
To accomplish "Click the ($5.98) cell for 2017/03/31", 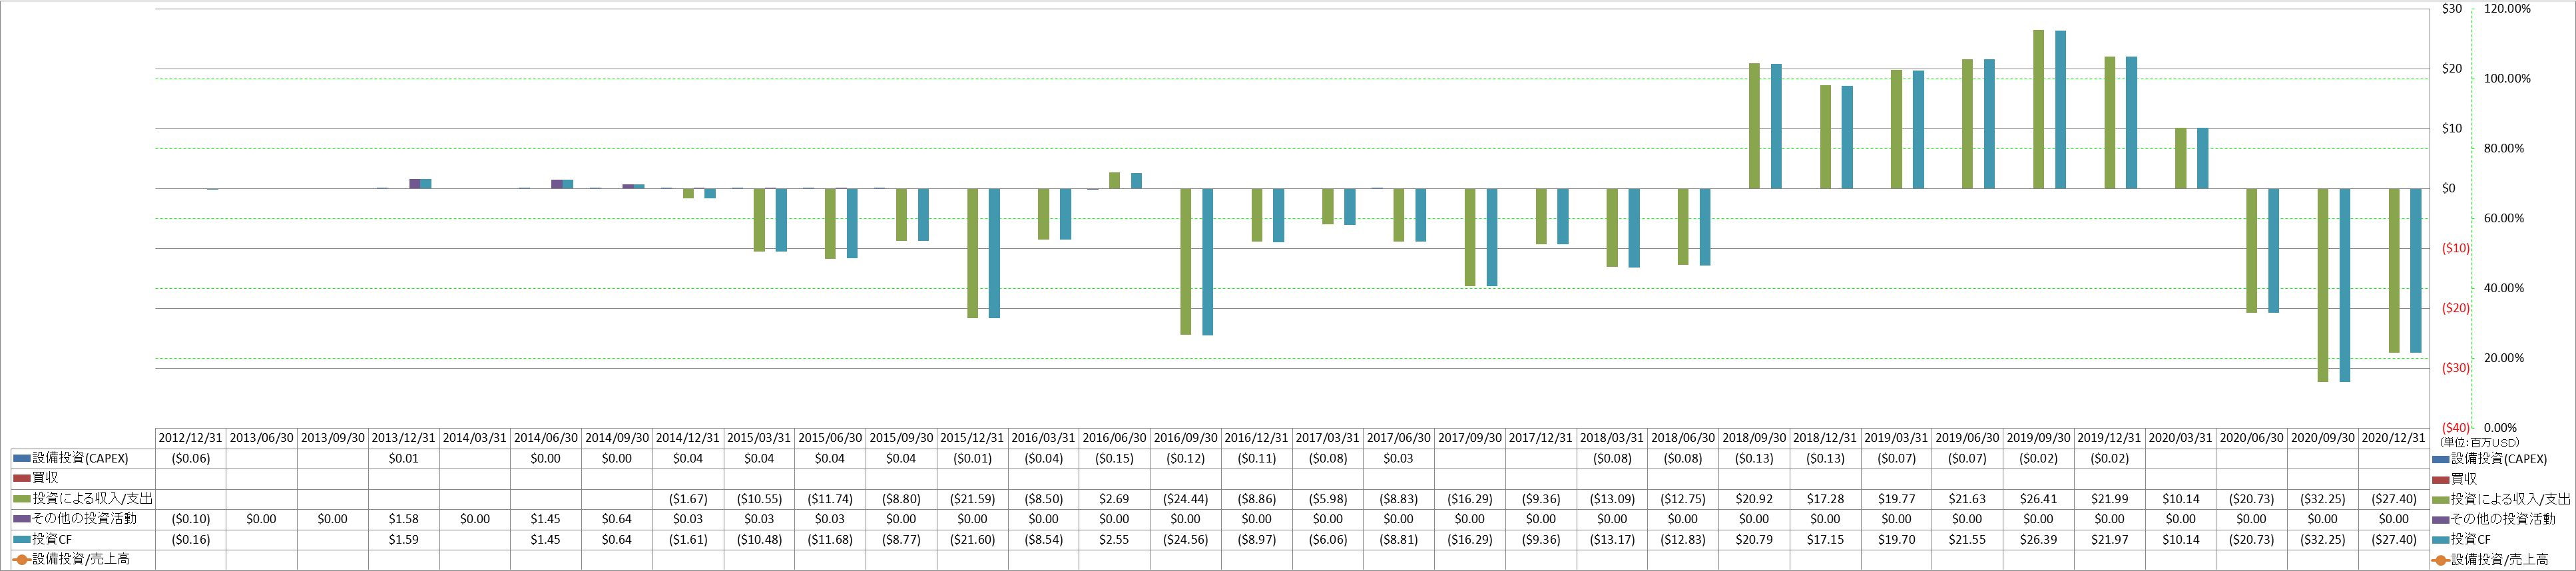I will (x=1328, y=499).
